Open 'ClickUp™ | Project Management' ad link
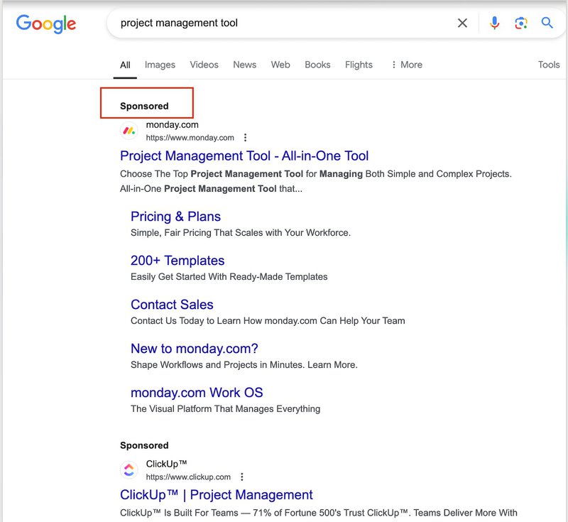Screen dimensions: 568x522 (x=216, y=495)
